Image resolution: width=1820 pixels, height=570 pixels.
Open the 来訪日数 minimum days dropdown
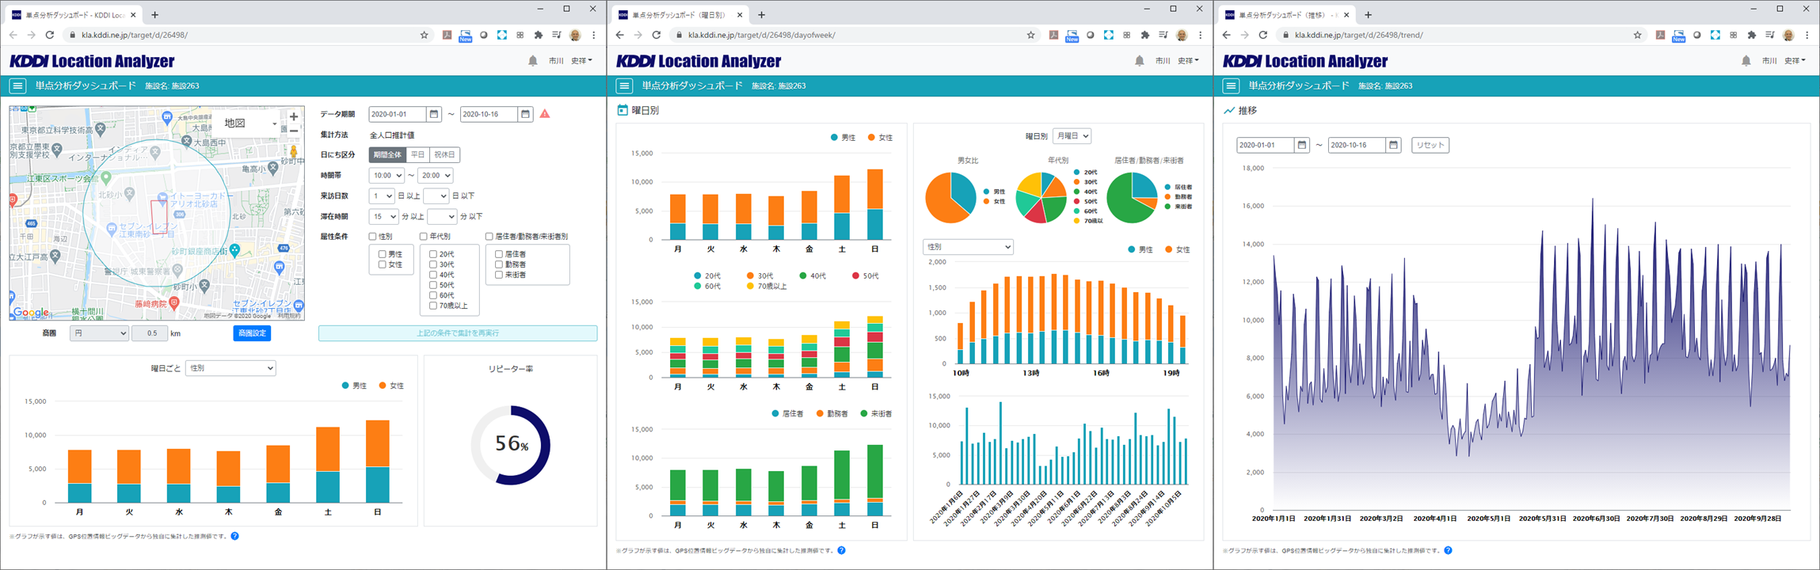click(382, 196)
